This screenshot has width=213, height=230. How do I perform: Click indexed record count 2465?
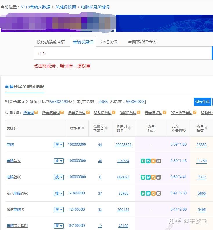103,102
